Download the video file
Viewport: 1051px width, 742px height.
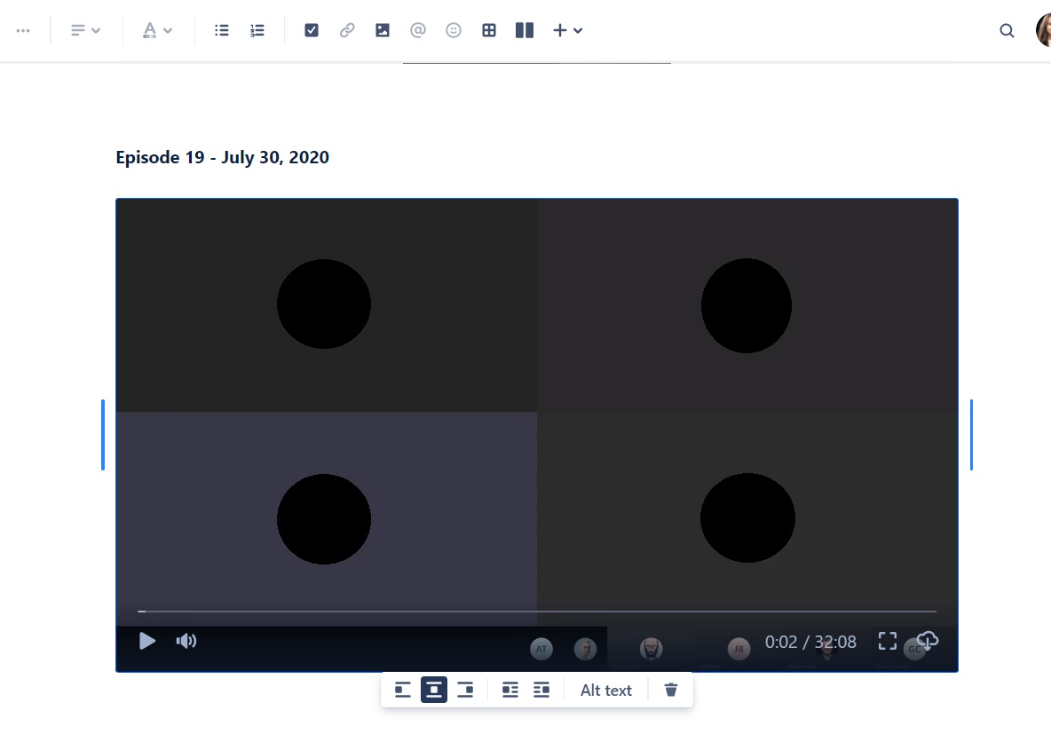[x=927, y=642]
